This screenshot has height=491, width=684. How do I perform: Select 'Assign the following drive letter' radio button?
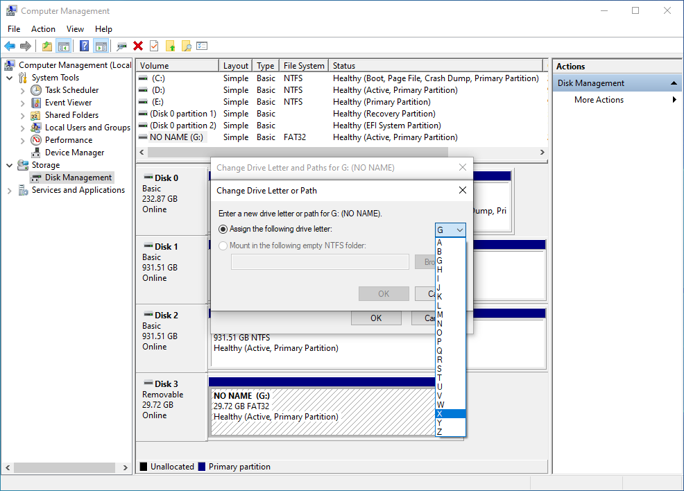coord(223,230)
